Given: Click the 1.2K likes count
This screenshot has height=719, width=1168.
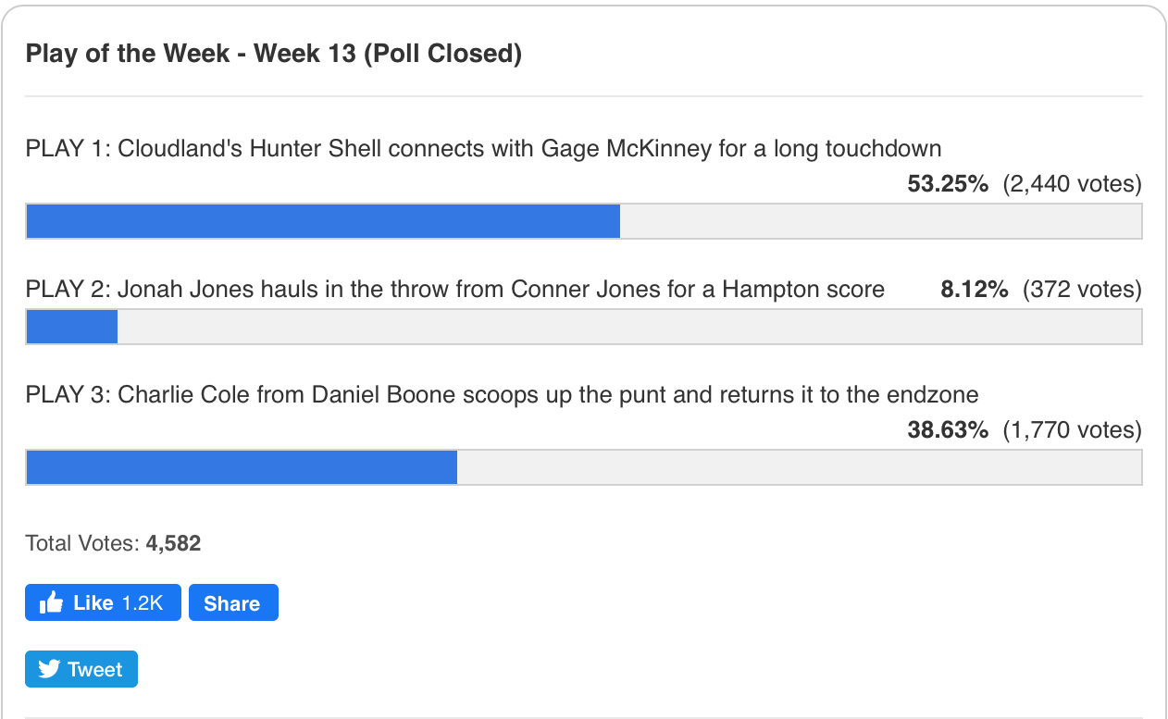Looking at the screenshot, I should click(x=143, y=603).
